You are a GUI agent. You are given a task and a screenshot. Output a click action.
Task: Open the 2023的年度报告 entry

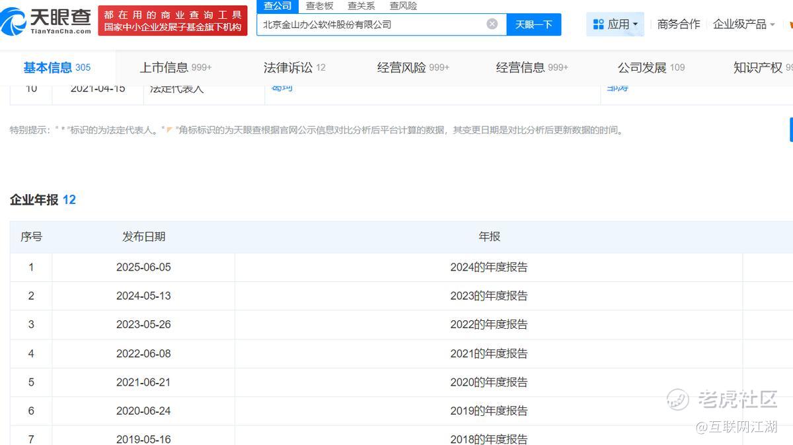coord(489,296)
